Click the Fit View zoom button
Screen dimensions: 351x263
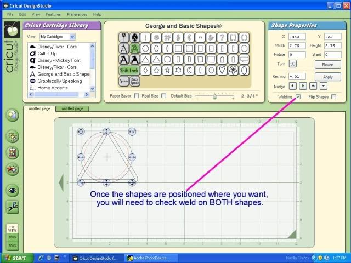click(x=13, y=228)
